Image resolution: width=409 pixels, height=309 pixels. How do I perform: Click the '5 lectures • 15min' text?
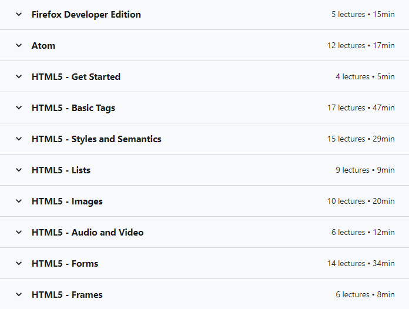coord(363,14)
